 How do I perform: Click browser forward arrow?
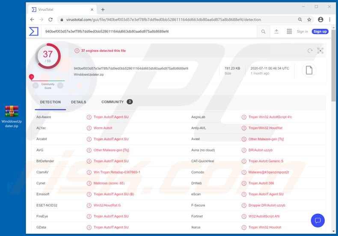coord(42,20)
